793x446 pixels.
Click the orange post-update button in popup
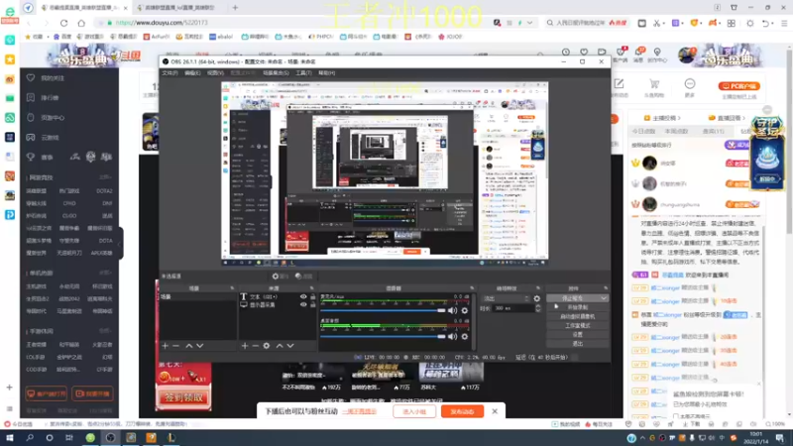pyautogui.click(x=462, y=411)
